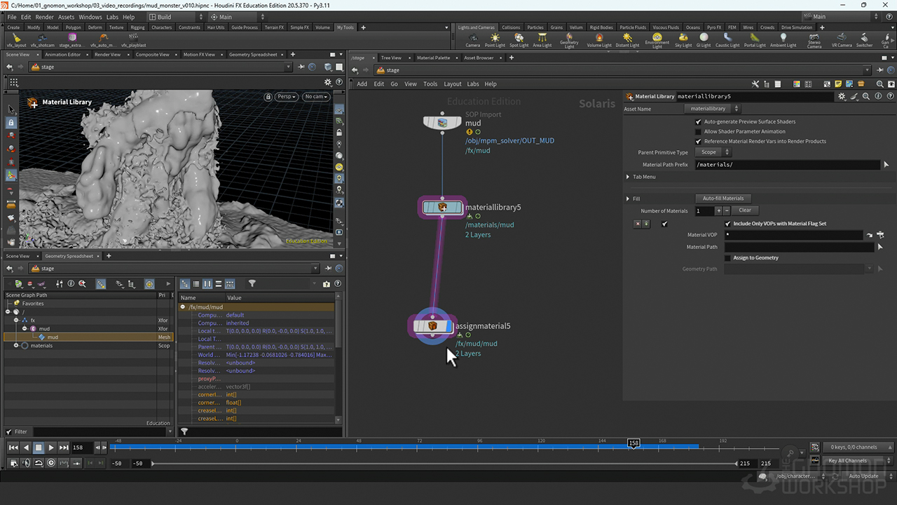Image resolution: width=897 pixels, height=505 pixels.
Task: Click the mud SOP Import node icon
Action: click(442, 123)
